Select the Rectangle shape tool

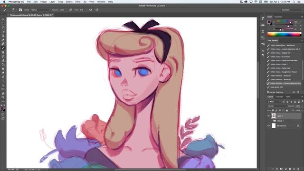[3, 89]
